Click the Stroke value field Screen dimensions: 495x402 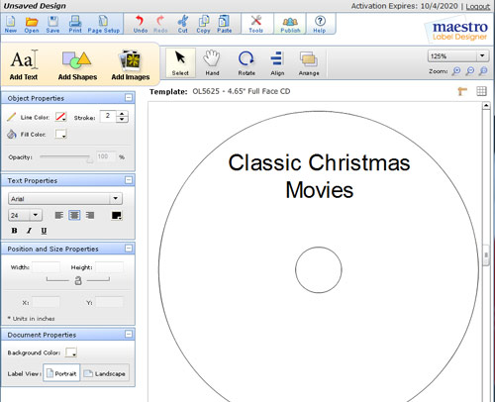[108, 116]
